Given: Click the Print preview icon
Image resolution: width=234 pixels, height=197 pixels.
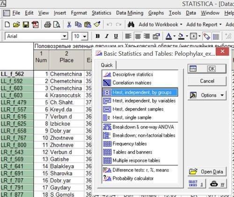Looking at the screenshot, I should tap(57, 25).
